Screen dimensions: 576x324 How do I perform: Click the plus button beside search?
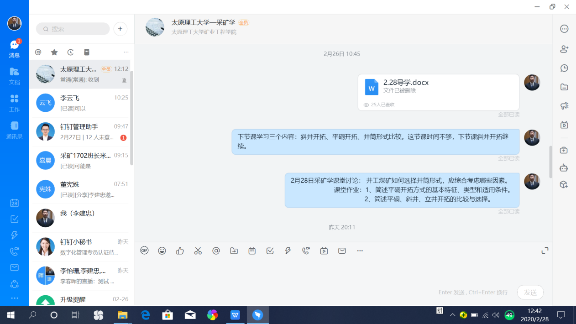click(120, 29)
